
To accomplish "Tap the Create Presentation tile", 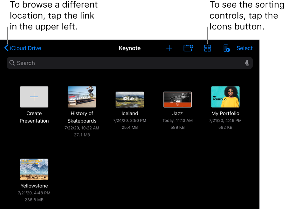I will click(34, 97).
